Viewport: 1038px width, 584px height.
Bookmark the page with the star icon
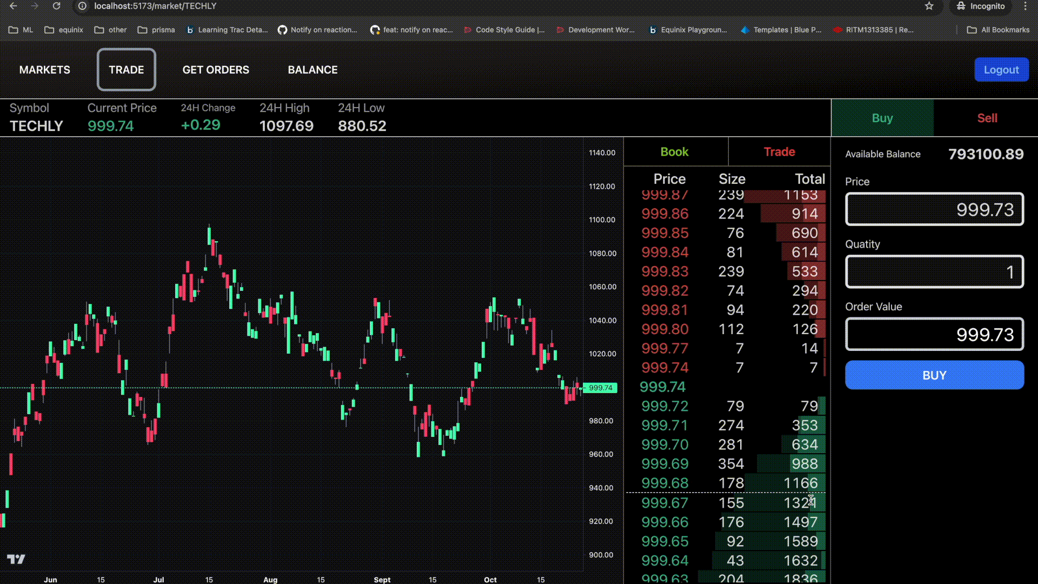pos(929,6)
